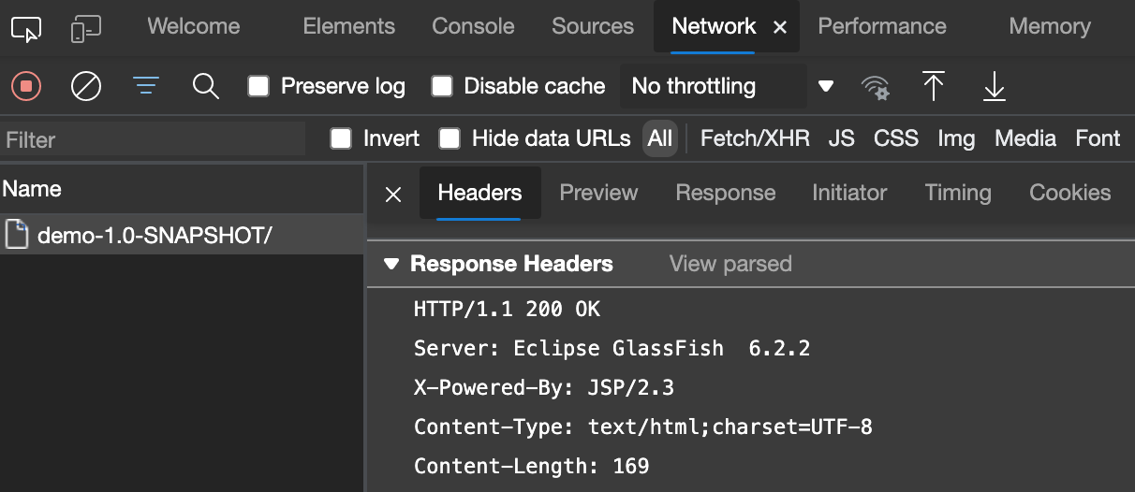This screenshot has width=1135, height=492.
Task: Open the network search magnifier
Action: coord(205,87)
